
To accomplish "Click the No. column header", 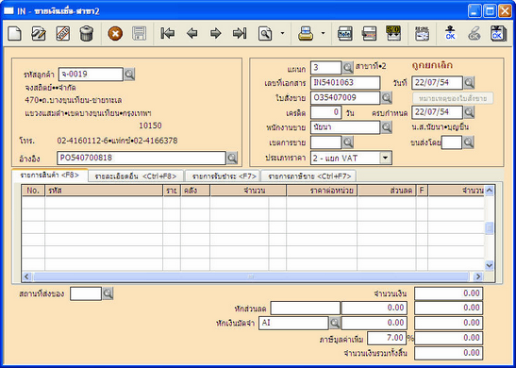I will tap(33, 191).
